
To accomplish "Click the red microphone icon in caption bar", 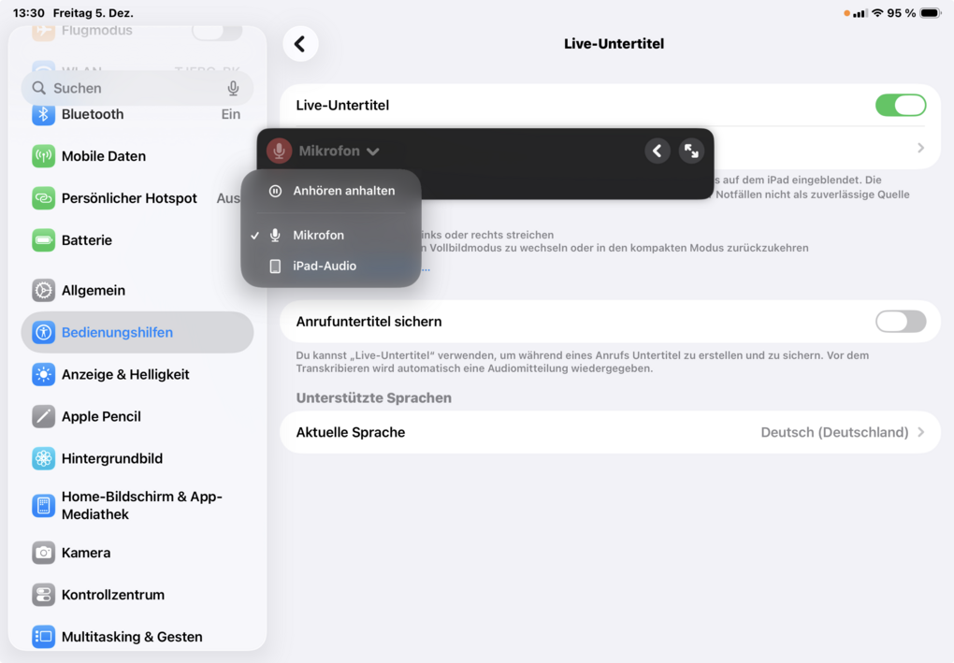I will 279,151.
